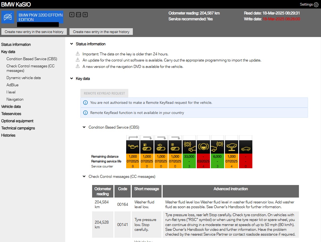Click Odometer reading column header
The height and width of the screenshot is (242, 321).
(x=103, y=191)
